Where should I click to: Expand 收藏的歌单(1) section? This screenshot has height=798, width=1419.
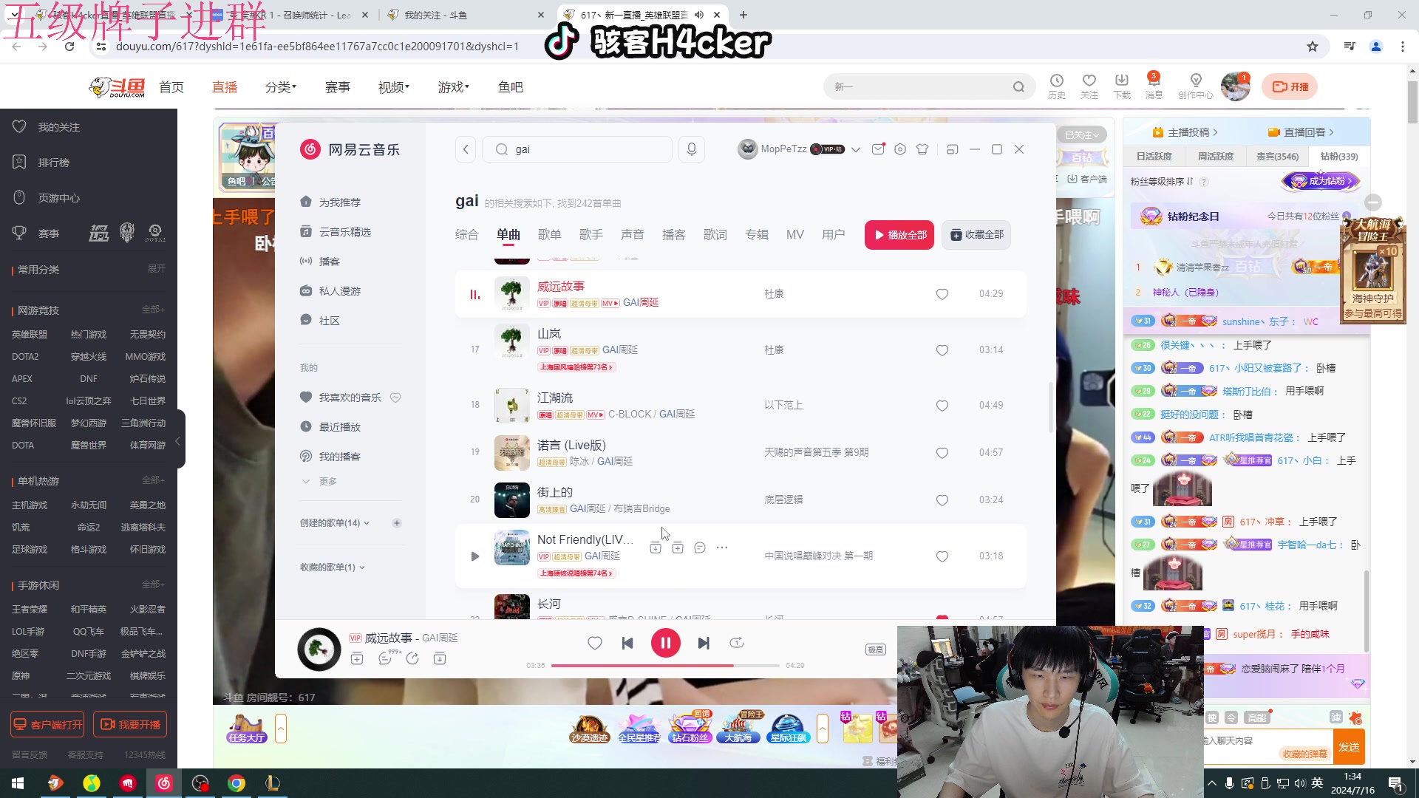(333, 567)
